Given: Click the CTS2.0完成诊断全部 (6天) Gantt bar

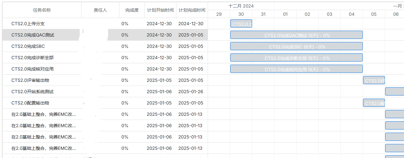Looking at the screenshot, I should pyautogui.click(x=297, y=58).
